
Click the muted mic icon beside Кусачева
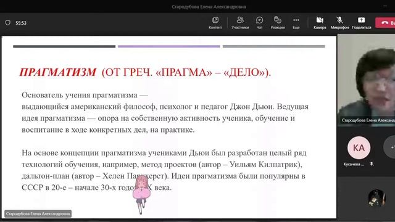pyautogui.click(x=372, y=164)
